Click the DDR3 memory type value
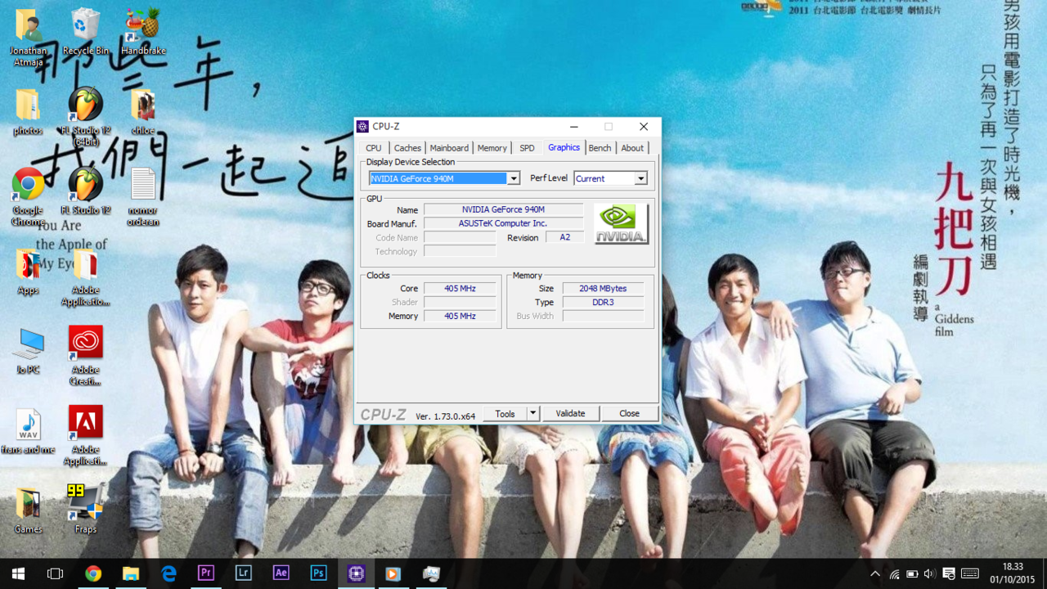 (x=603, y=303)
